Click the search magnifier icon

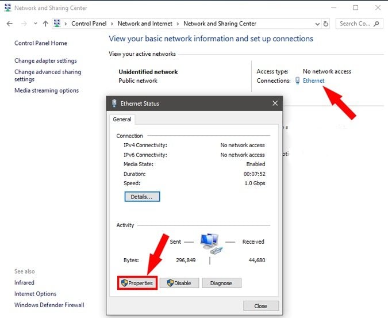point(377,24)
